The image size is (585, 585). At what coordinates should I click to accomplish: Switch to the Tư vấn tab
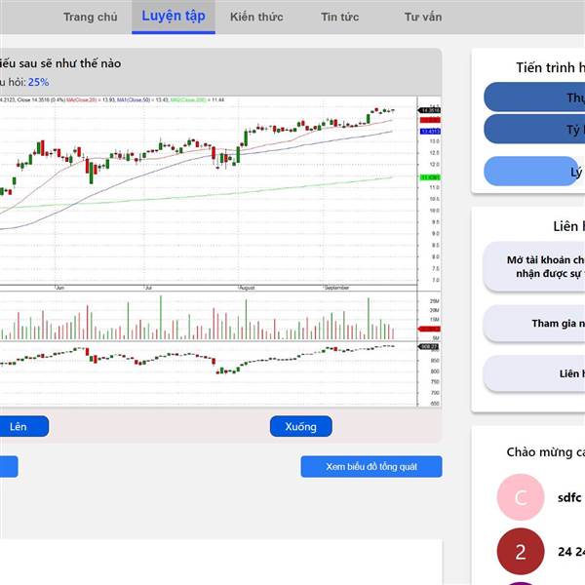[x=423, y=18]
